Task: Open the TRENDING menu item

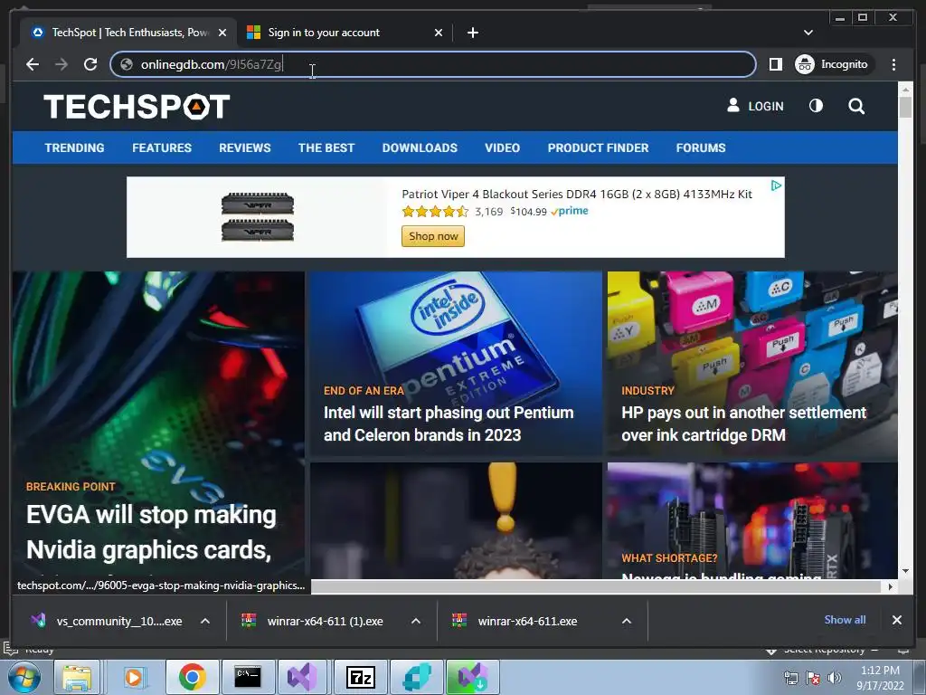Action: click(74, 148)
